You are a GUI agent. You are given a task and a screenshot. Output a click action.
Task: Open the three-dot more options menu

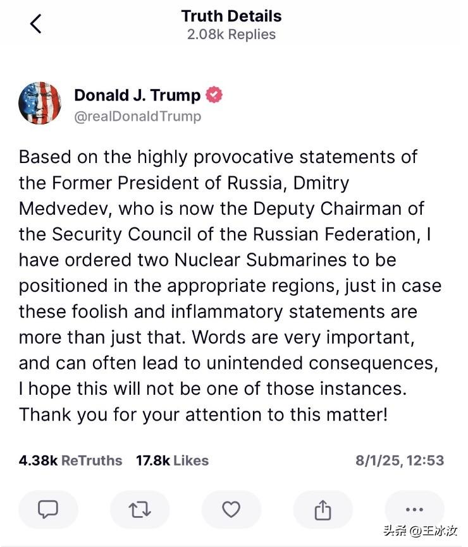(415, 509)
